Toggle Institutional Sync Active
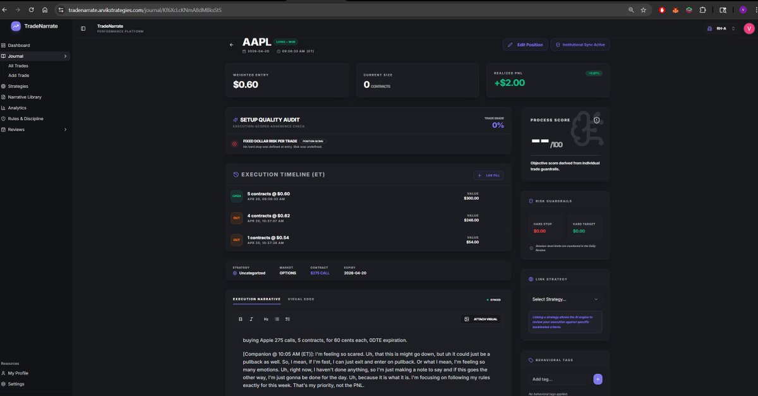Image resolution: width=758 pixels, height=396 pixels. click(581, 44)
